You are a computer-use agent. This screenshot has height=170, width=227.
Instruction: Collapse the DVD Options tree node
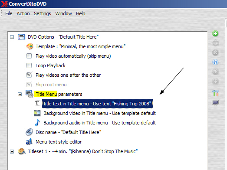tap(12, 37)
